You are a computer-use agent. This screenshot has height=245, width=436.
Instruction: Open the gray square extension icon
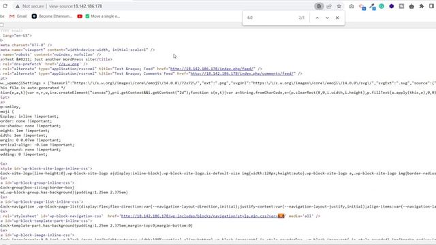(401, 6)
